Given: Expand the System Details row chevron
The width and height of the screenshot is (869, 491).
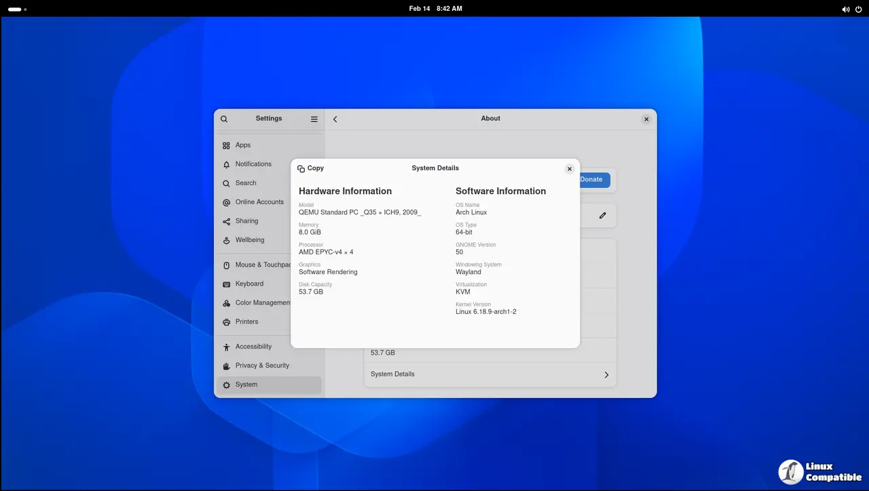Looking at the screenshot, I should (x=606, y=374).
